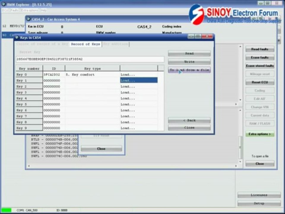Viewport: 285px width, 214px height.
Task: Select the Key 7 row header
Action: click(29, 116)
